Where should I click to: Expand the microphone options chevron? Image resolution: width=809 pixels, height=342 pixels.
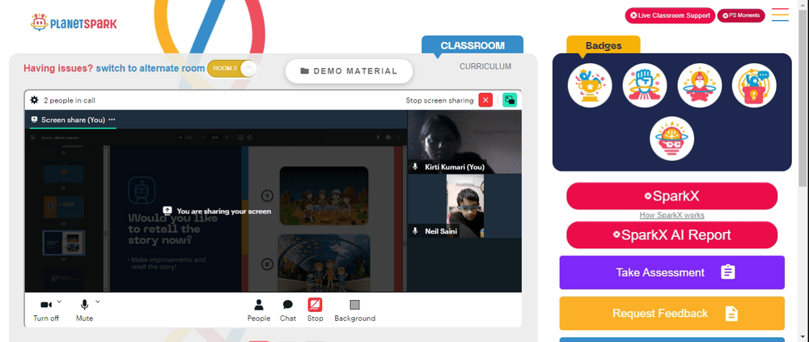[x=98, y=302]
